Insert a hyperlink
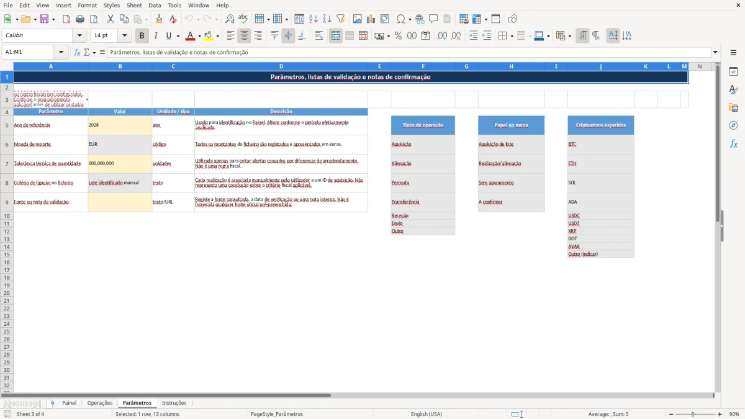 pos(420,19)
